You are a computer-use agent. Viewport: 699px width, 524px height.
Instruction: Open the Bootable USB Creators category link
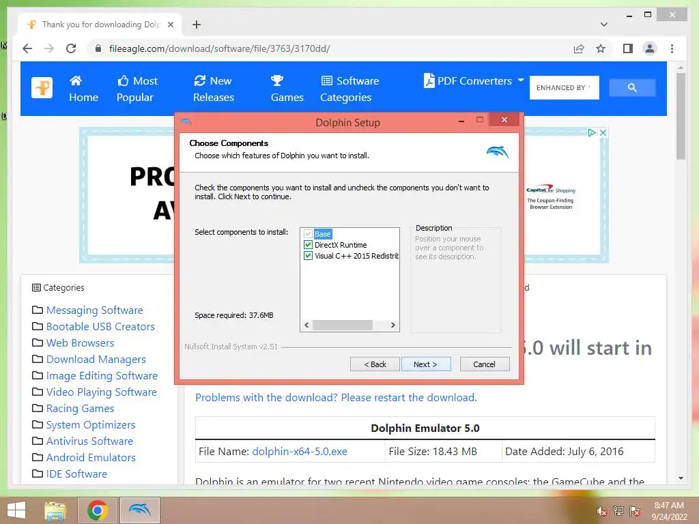tap(100, 327)
